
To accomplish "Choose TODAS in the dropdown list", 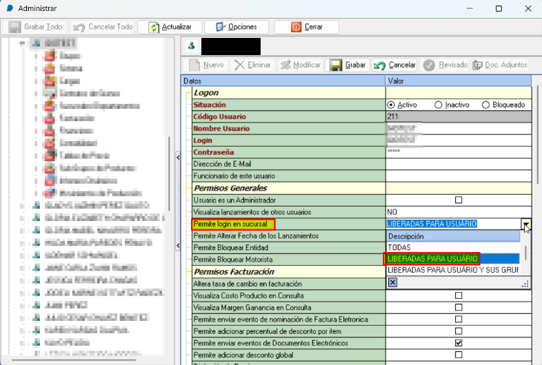I will click(x=453, y=248).
